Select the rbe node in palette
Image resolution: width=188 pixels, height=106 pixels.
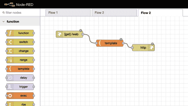(x=20, y=104)
